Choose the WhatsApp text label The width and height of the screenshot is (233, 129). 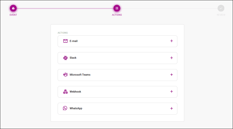tap(76, 109)
